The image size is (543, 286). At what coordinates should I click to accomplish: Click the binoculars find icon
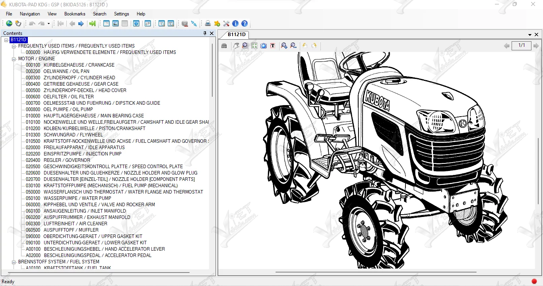pos(224,46)
